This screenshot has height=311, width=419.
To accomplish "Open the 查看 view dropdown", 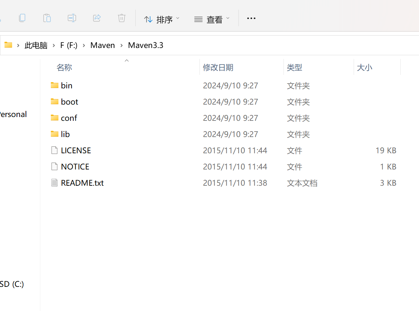I will click(212, 19).
